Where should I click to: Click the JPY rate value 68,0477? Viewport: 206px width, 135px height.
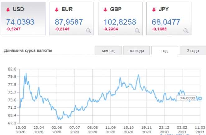click(166, 22)
